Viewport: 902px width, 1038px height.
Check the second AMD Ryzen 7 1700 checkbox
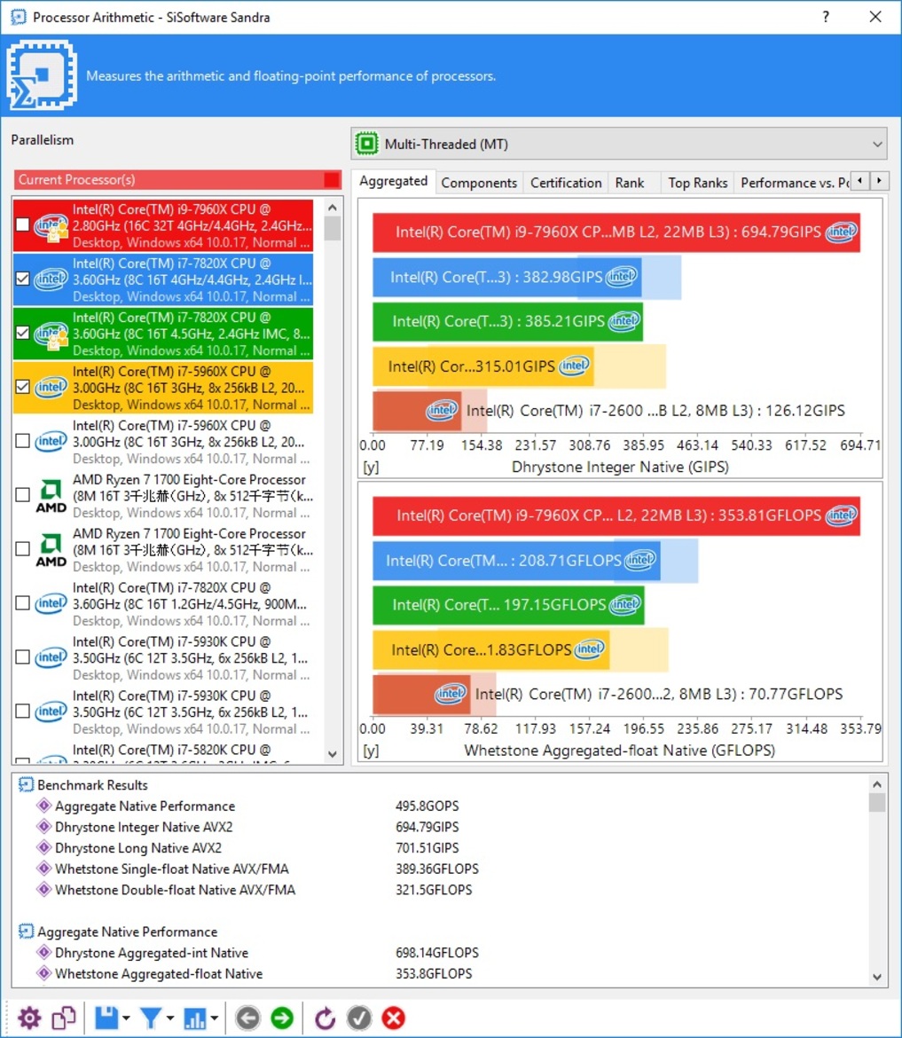tap(22, 549)
